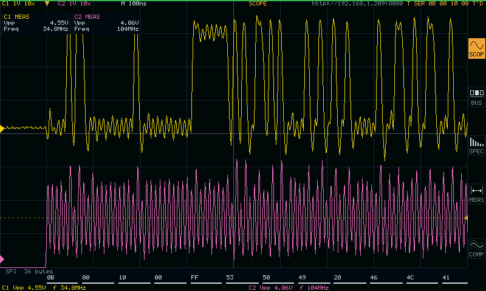Select the C2 MEAS panel header
Viewport: 486px width, 291px height.
87,17
